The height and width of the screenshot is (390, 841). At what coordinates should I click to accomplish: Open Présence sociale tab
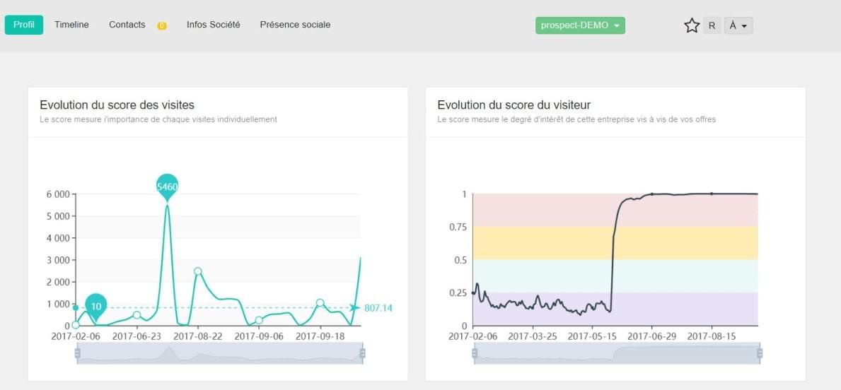coord(295,25)
